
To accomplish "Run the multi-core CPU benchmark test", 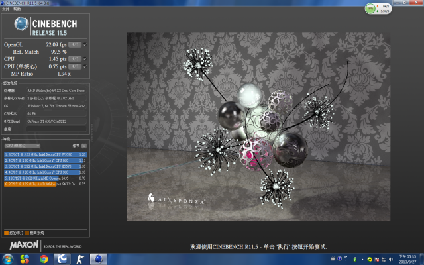I will [75, 59].
